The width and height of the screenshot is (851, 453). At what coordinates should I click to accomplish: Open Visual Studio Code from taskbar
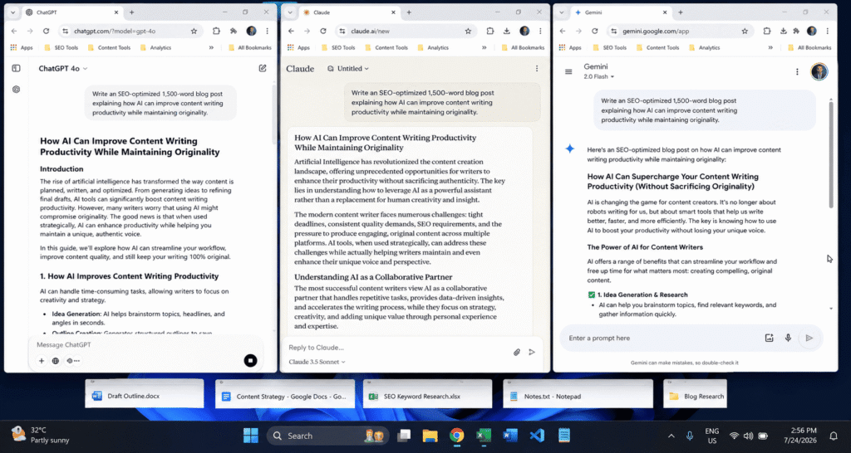537,435
